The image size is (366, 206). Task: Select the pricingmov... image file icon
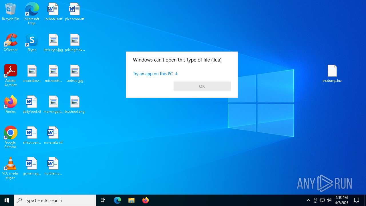[75, 43]
